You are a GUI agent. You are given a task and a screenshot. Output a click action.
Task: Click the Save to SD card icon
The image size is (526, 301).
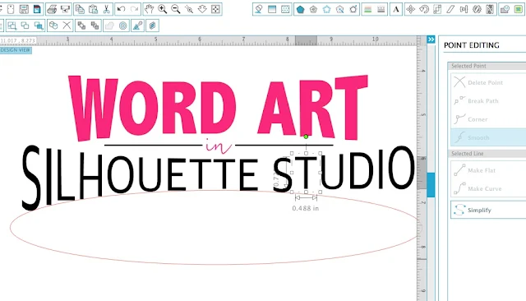(x=37, y=9)
